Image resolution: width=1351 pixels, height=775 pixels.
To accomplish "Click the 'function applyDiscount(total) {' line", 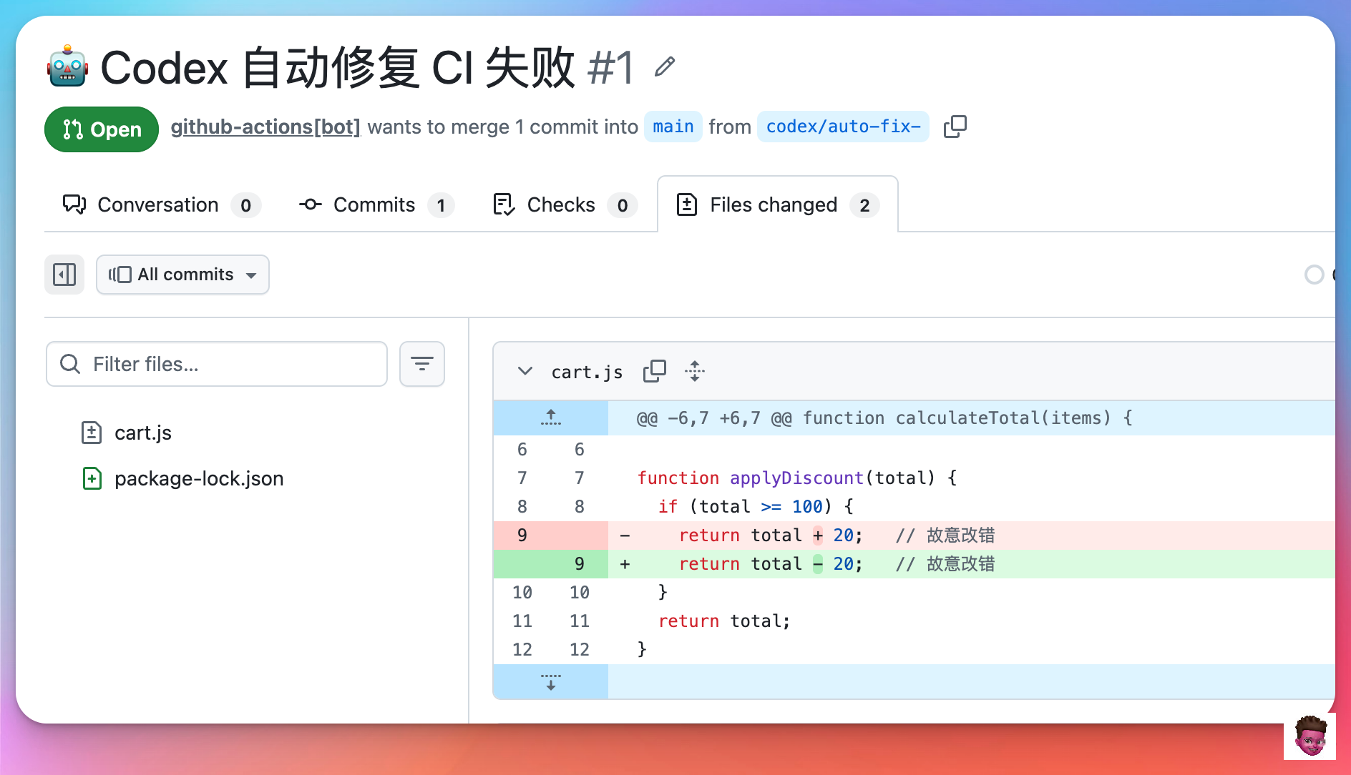I will pyautogui.click(x=797, y=478).
